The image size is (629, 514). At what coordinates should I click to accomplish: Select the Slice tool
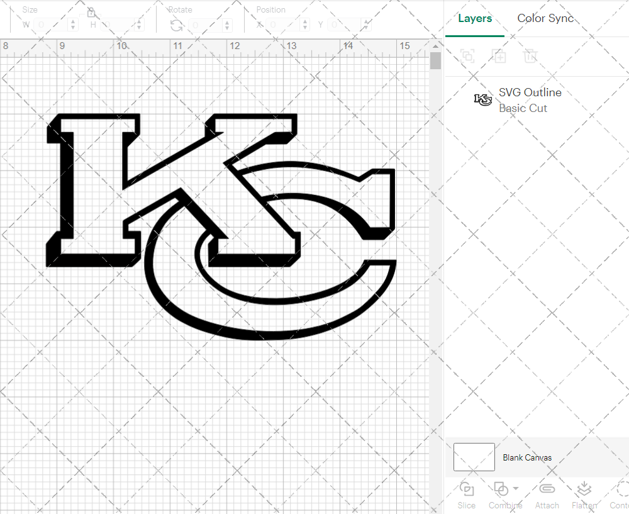pyautogui.click(x=466, y=494)
